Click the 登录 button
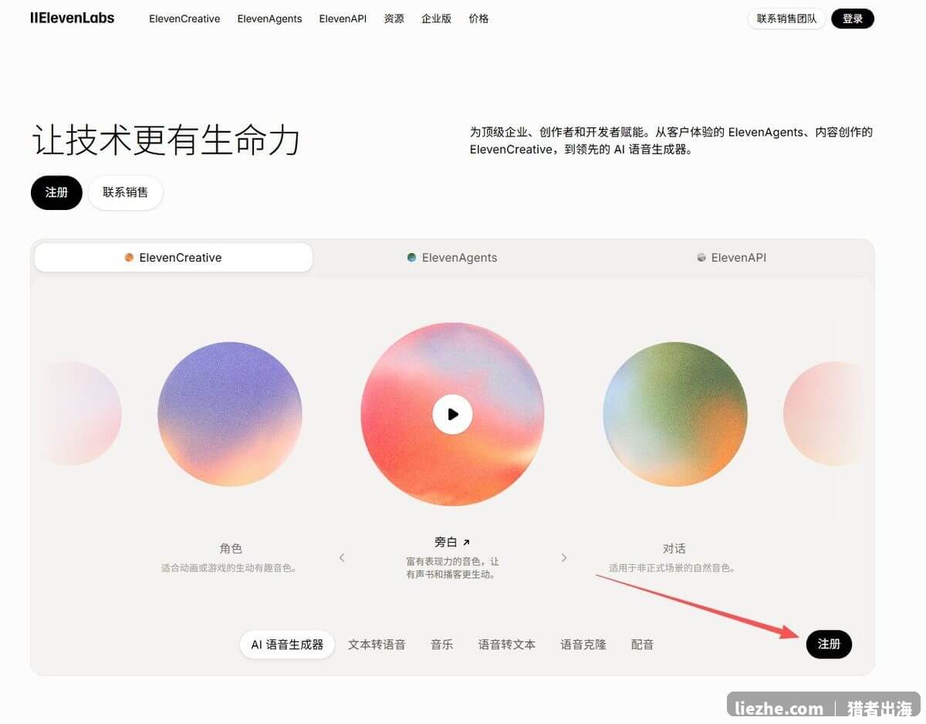The width and height of the screenshot is (926, 724). point(853,19)
